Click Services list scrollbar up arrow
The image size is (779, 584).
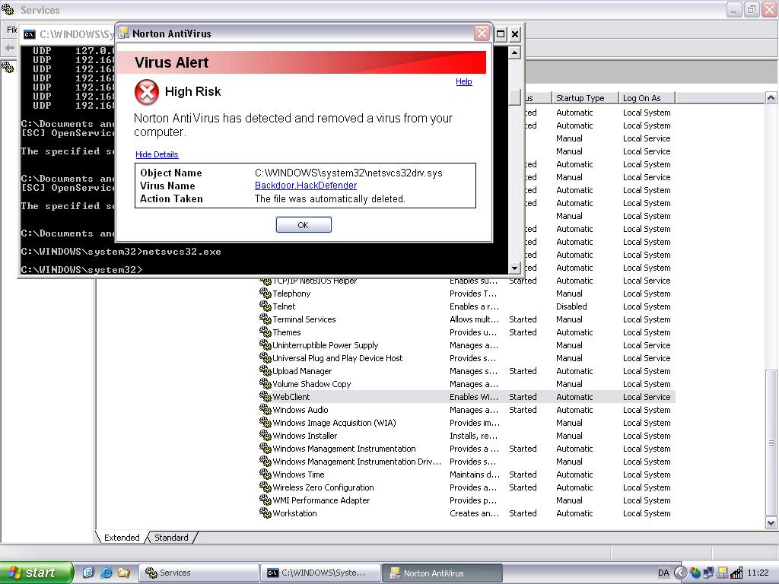click(x=771, y=98)
